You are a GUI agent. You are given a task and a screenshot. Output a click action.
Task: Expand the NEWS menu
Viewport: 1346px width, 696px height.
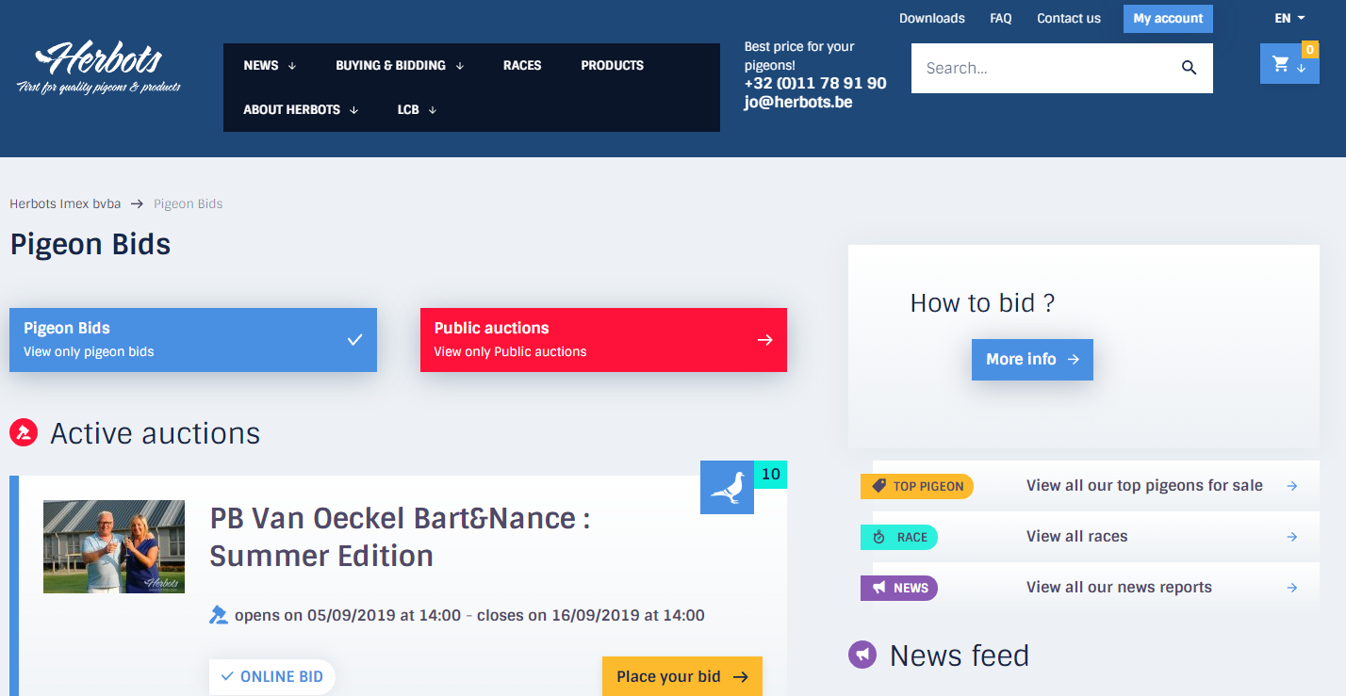click(270, 65)
